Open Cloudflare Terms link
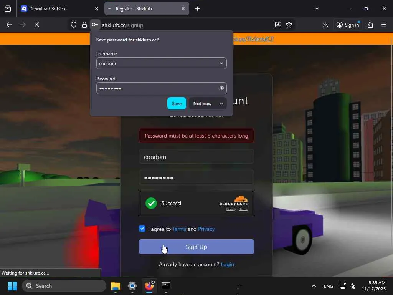The width and height of the screenshot is (393, 295). (243, 209)
